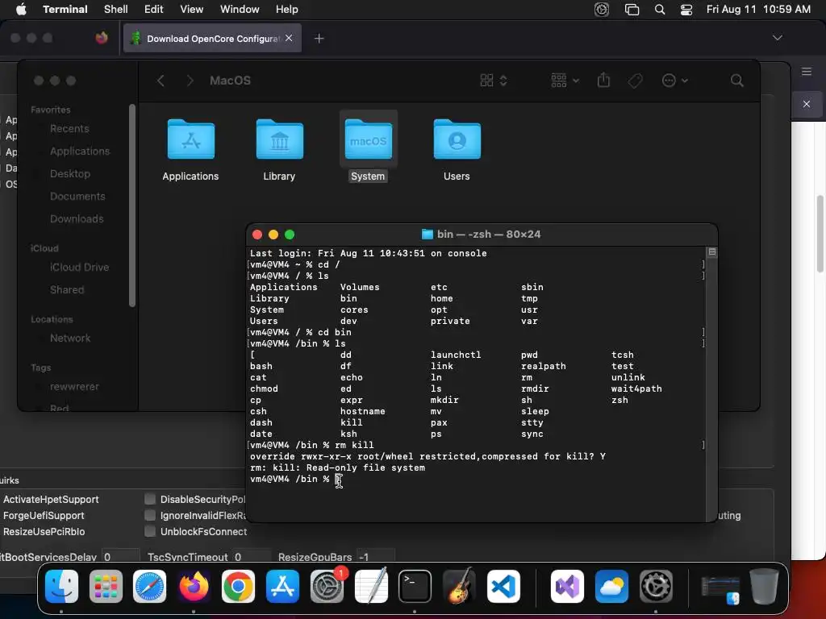Open the Applications folder in Finder
826x619 pixels.
click(x=190, y=139)
